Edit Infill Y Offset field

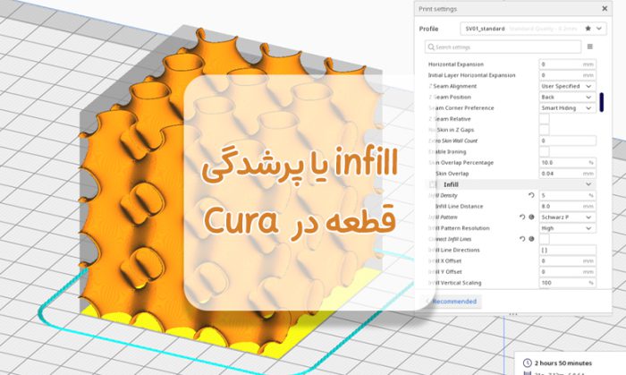567,271
